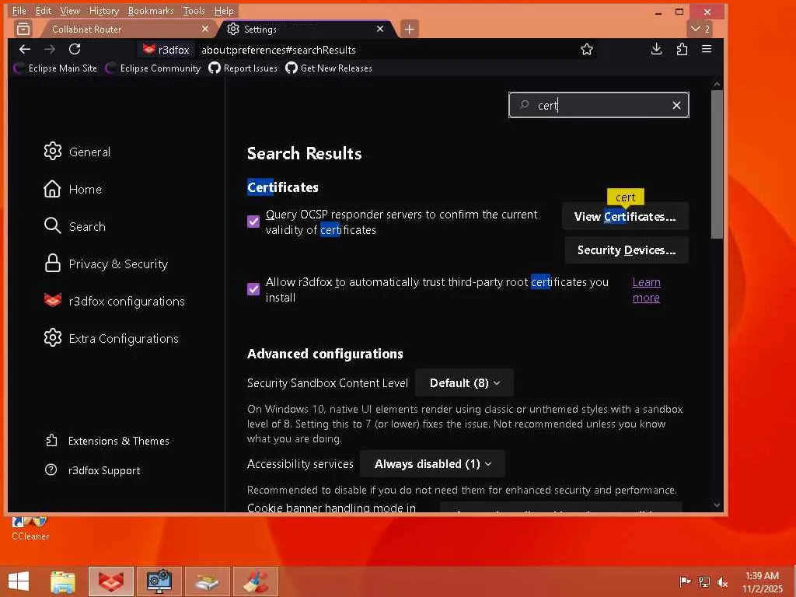The image size is (796, 597).
Task: Launch File Explorer from the taskbar
Action: (63, 581)
